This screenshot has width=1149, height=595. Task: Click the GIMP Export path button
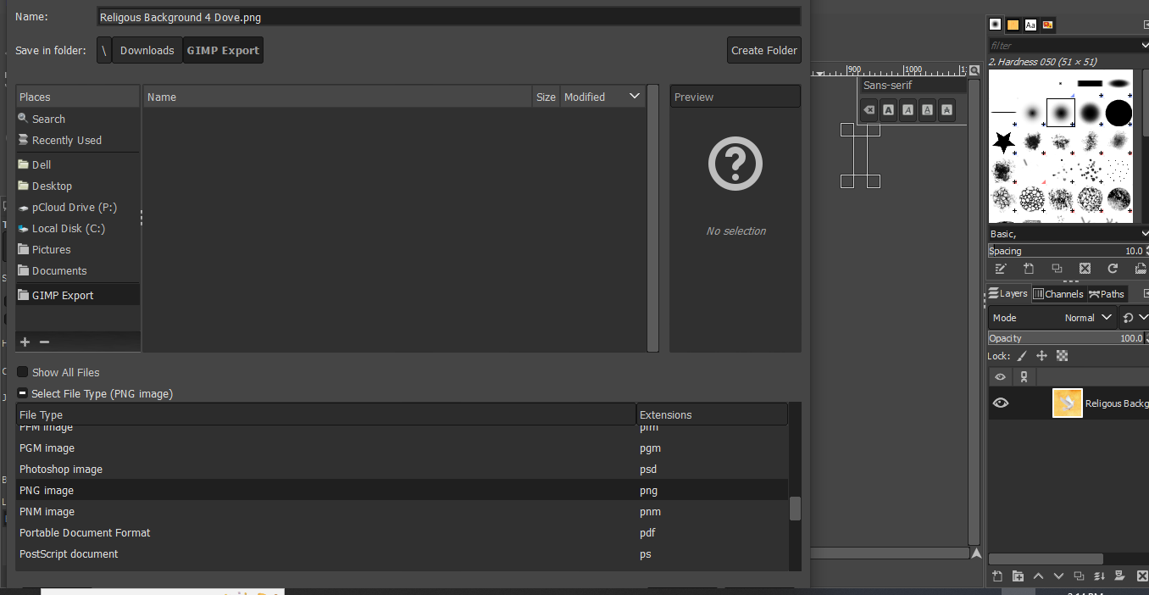(223, 50)
